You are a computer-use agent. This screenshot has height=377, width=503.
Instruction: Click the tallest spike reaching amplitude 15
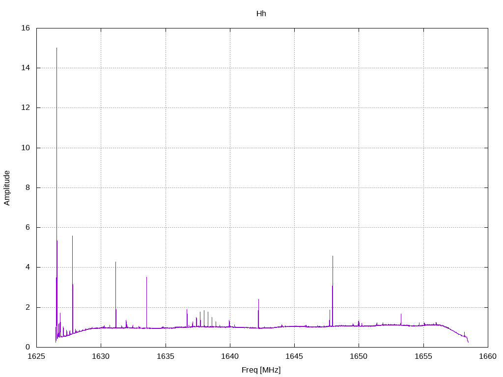pyautogui.click(x=57, y=49)
